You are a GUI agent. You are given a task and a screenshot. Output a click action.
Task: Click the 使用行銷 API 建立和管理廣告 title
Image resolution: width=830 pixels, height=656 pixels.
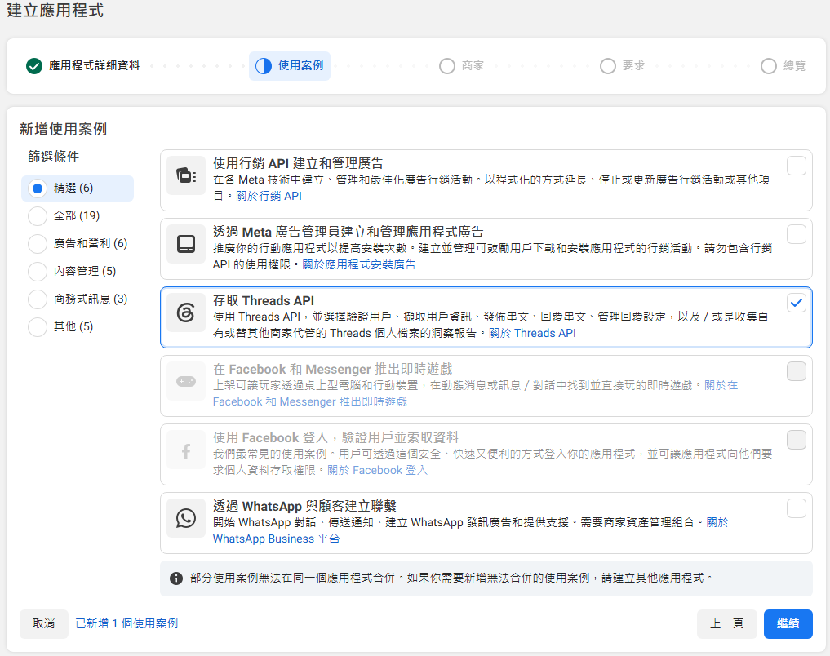[x=298, y=163]
